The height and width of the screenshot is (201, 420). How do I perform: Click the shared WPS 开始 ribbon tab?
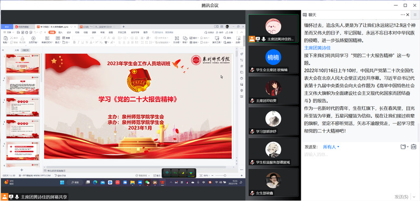tap(51, 32)
